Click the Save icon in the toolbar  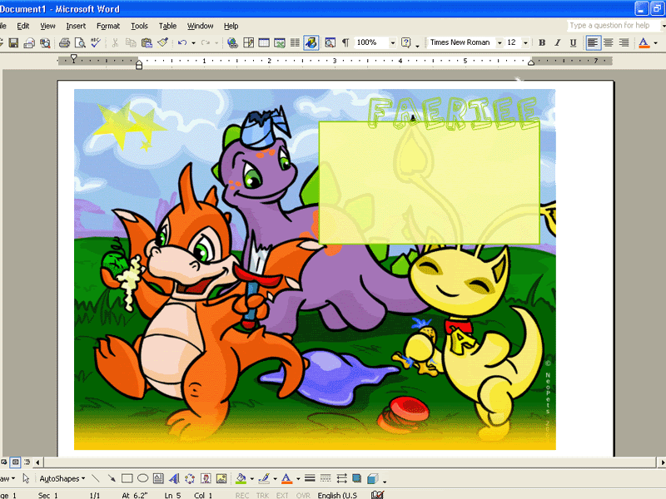[x=13, y=42]
